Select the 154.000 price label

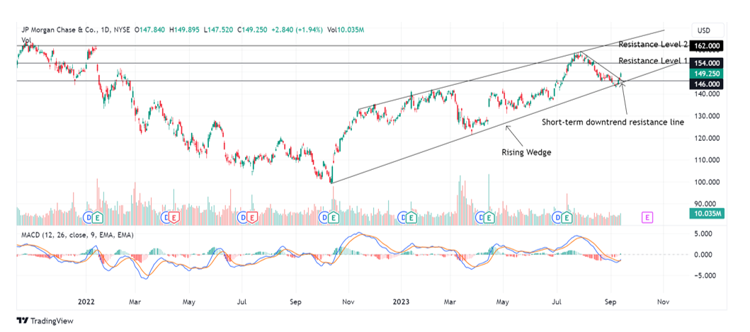point(707,63)
